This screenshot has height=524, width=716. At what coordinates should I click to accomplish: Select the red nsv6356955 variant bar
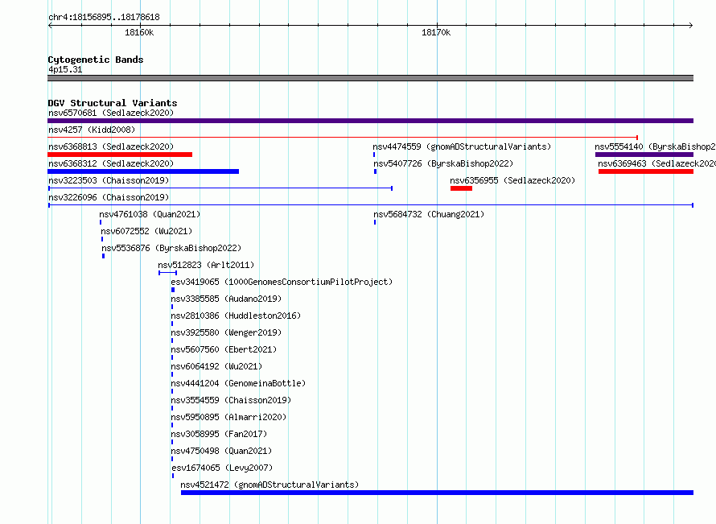pyautogui.click(x=461, y=188)
